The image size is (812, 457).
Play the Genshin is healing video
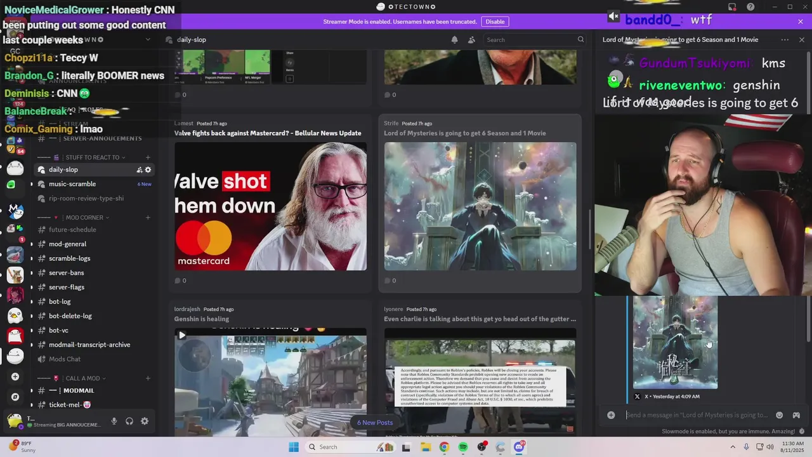182,335
